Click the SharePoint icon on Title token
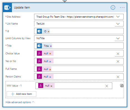This screenshot has width=130, height=110. 39,46
